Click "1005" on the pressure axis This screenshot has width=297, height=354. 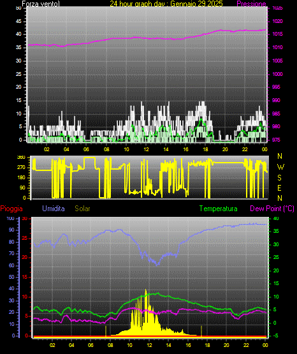tap(277, 61)
